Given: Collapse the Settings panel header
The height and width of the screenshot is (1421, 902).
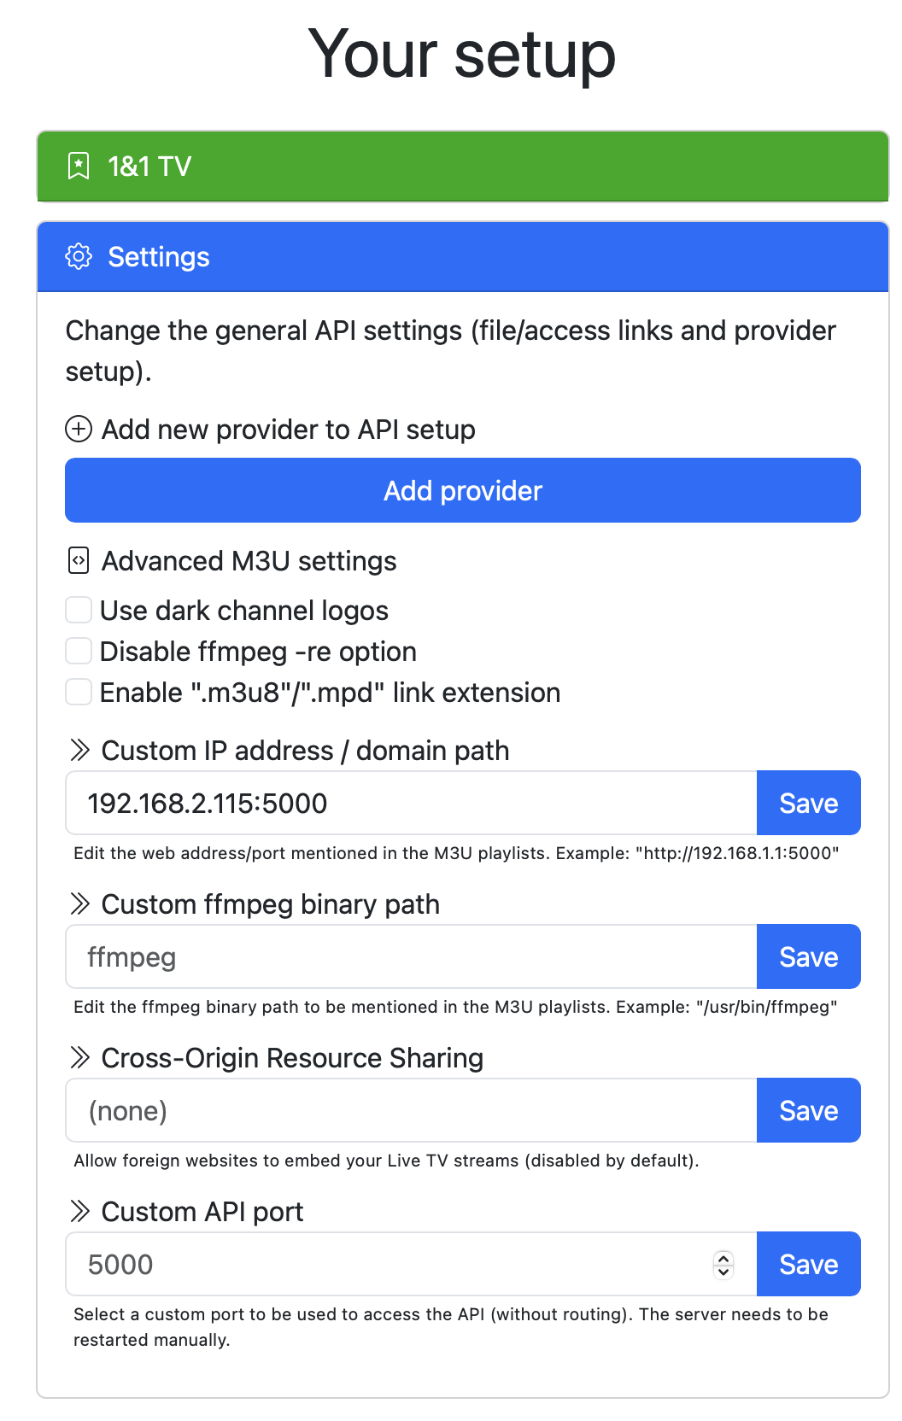Looking at the screenshot, I should (x=463, y=257).
